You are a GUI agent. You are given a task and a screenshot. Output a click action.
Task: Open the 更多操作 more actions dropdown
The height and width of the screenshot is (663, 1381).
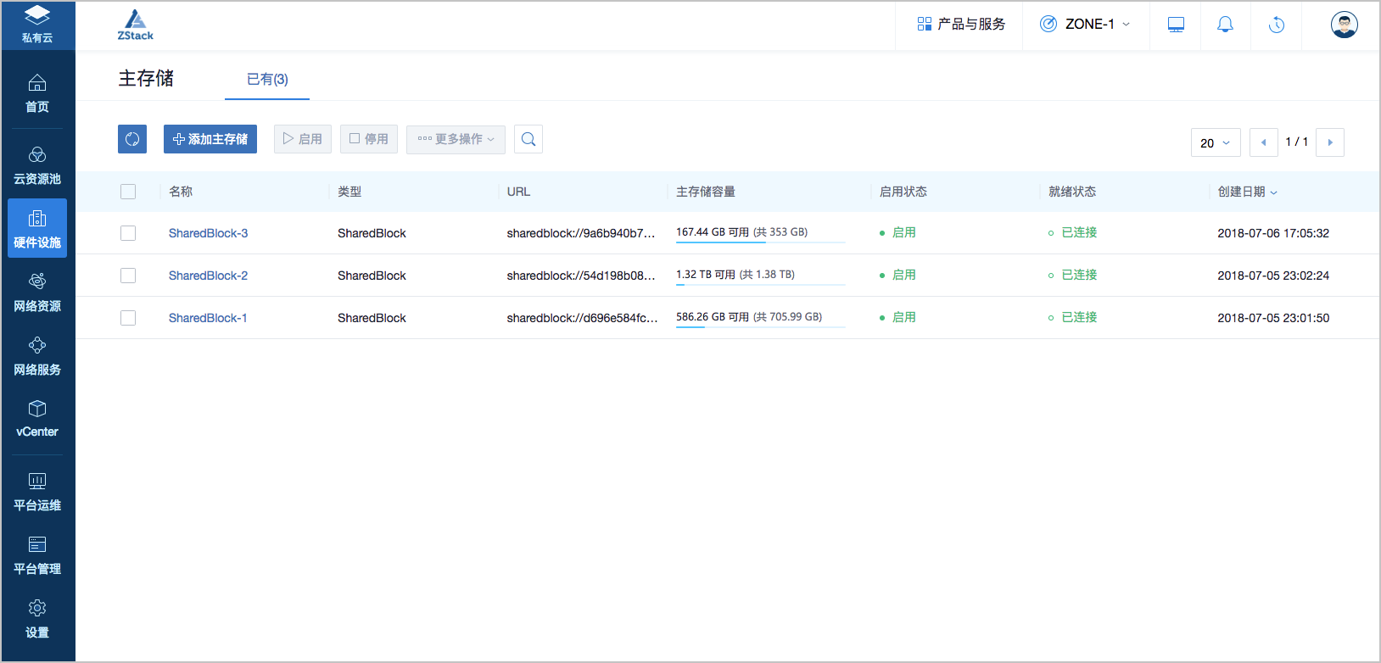tap(456, 139)
